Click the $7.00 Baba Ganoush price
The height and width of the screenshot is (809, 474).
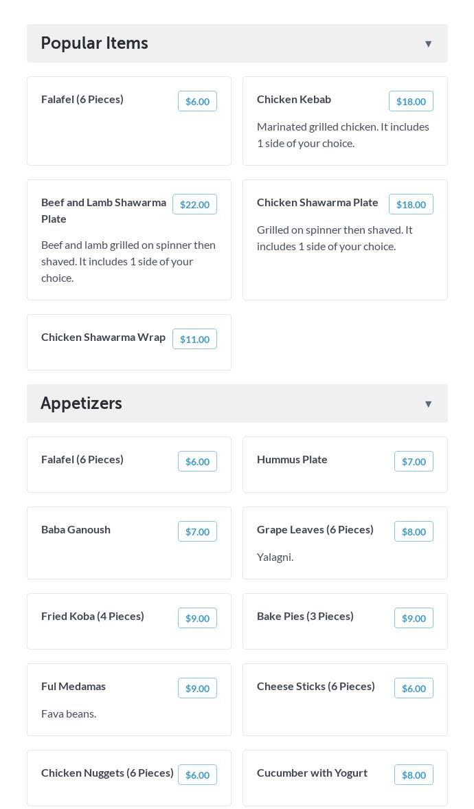pyautogui.click(x=197, y=531)
